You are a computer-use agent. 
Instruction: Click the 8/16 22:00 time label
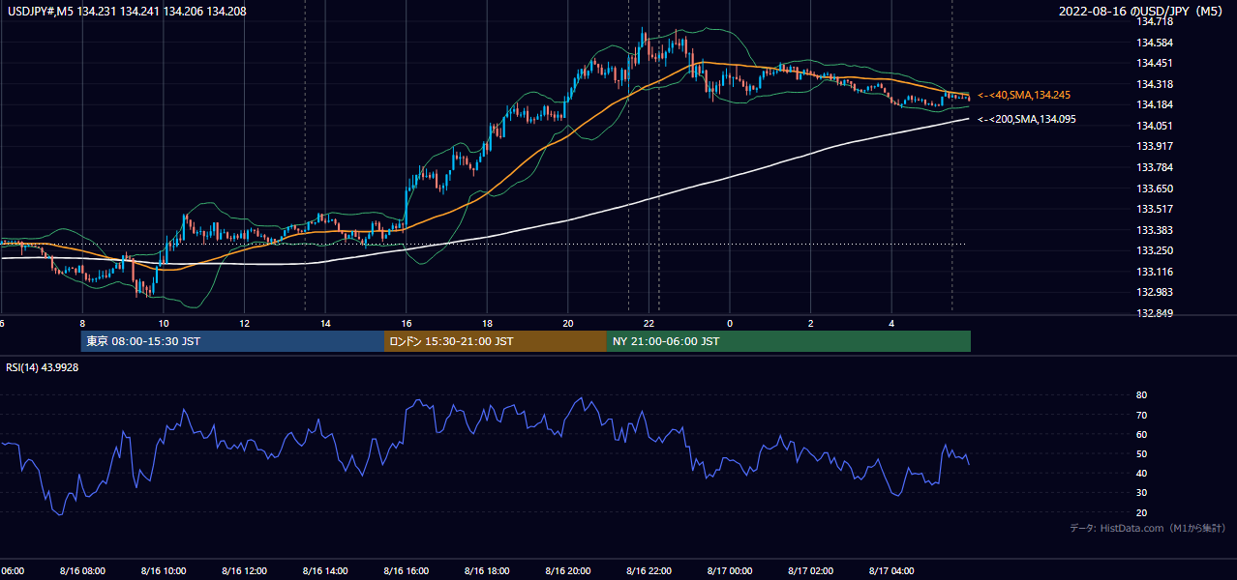point(649,570)
